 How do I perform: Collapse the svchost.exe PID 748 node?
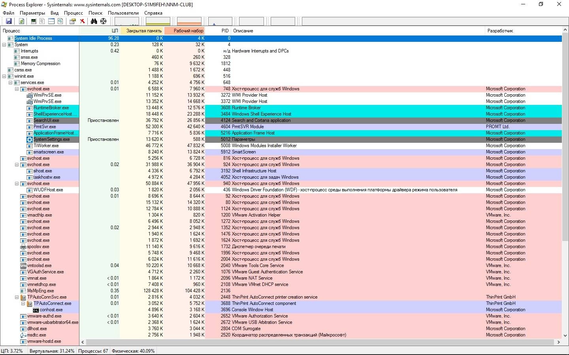[17, 89]
